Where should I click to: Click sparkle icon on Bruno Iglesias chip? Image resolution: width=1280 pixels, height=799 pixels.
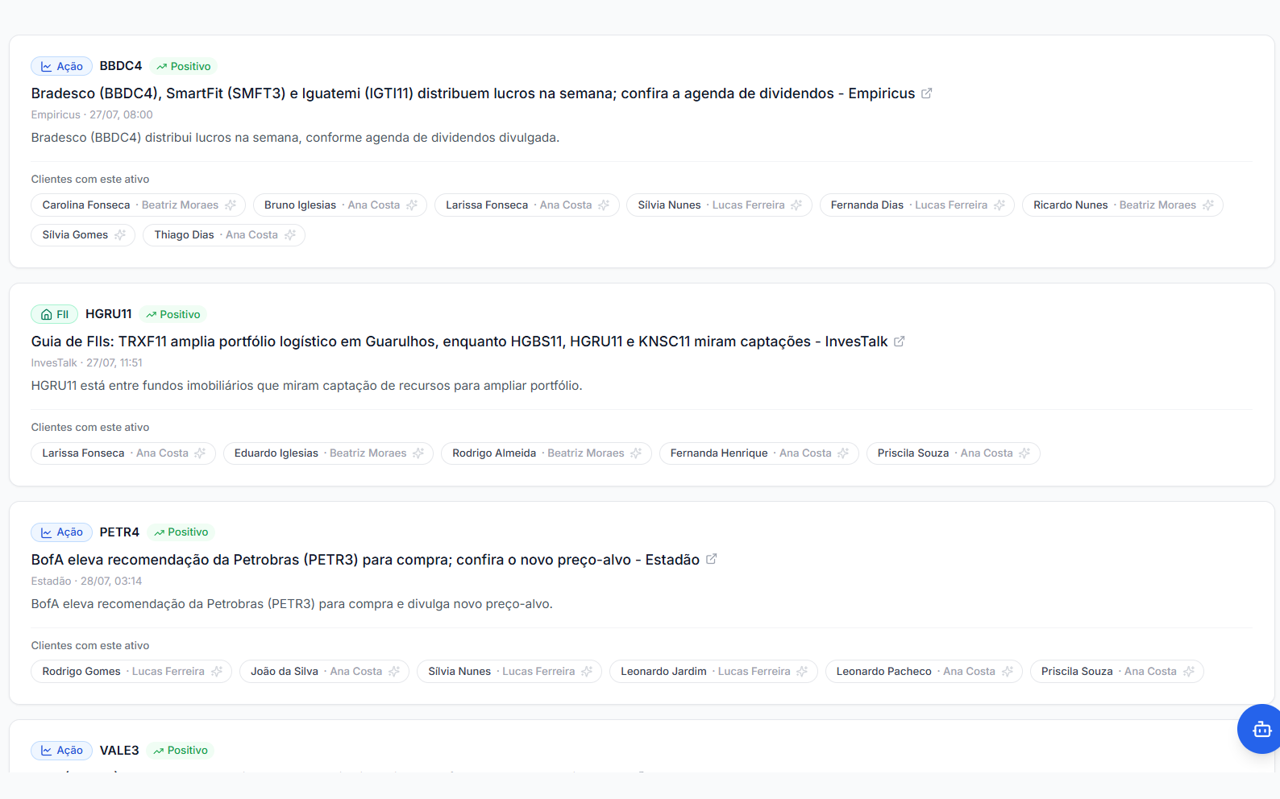412,205
